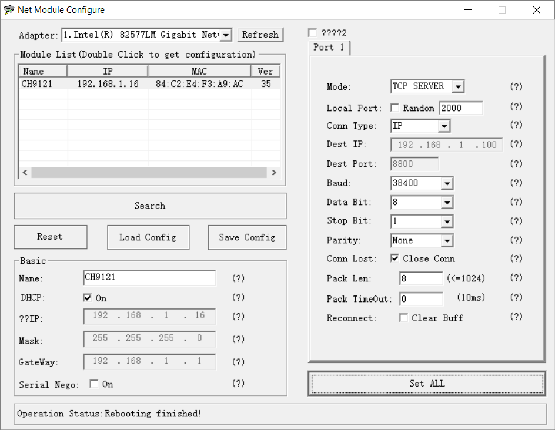Click module list left scroll arrow
Screen dimensions: 555x430
coord(25,173)
